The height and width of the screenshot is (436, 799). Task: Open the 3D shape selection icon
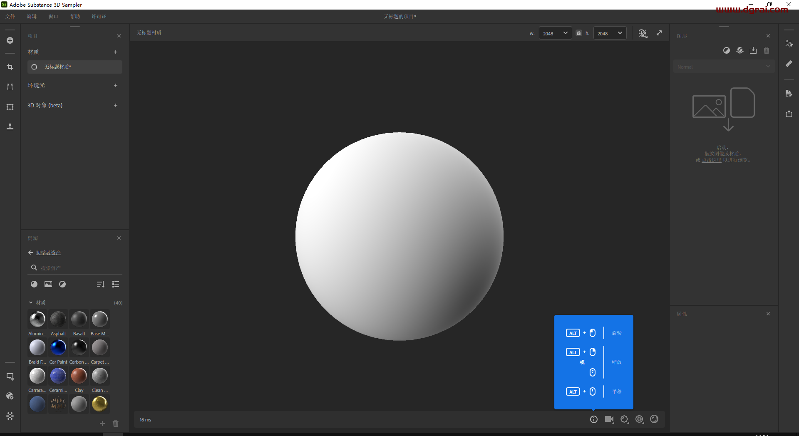625,419
